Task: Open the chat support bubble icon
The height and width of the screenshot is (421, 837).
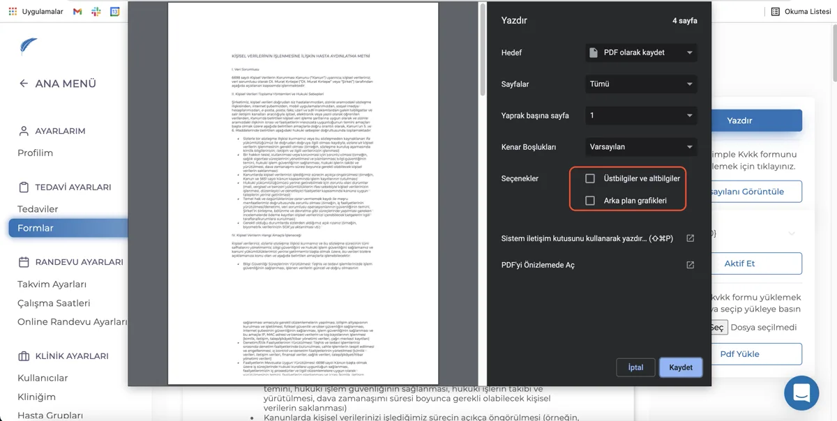Action: [x=801, y=393]
